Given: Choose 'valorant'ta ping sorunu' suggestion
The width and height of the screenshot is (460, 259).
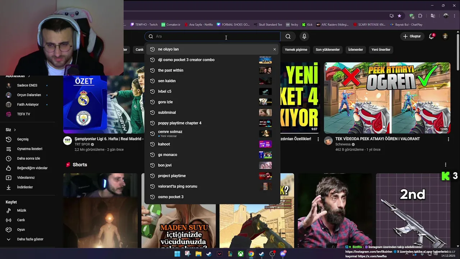Looking at the screenshot, I should coord(212,186).
